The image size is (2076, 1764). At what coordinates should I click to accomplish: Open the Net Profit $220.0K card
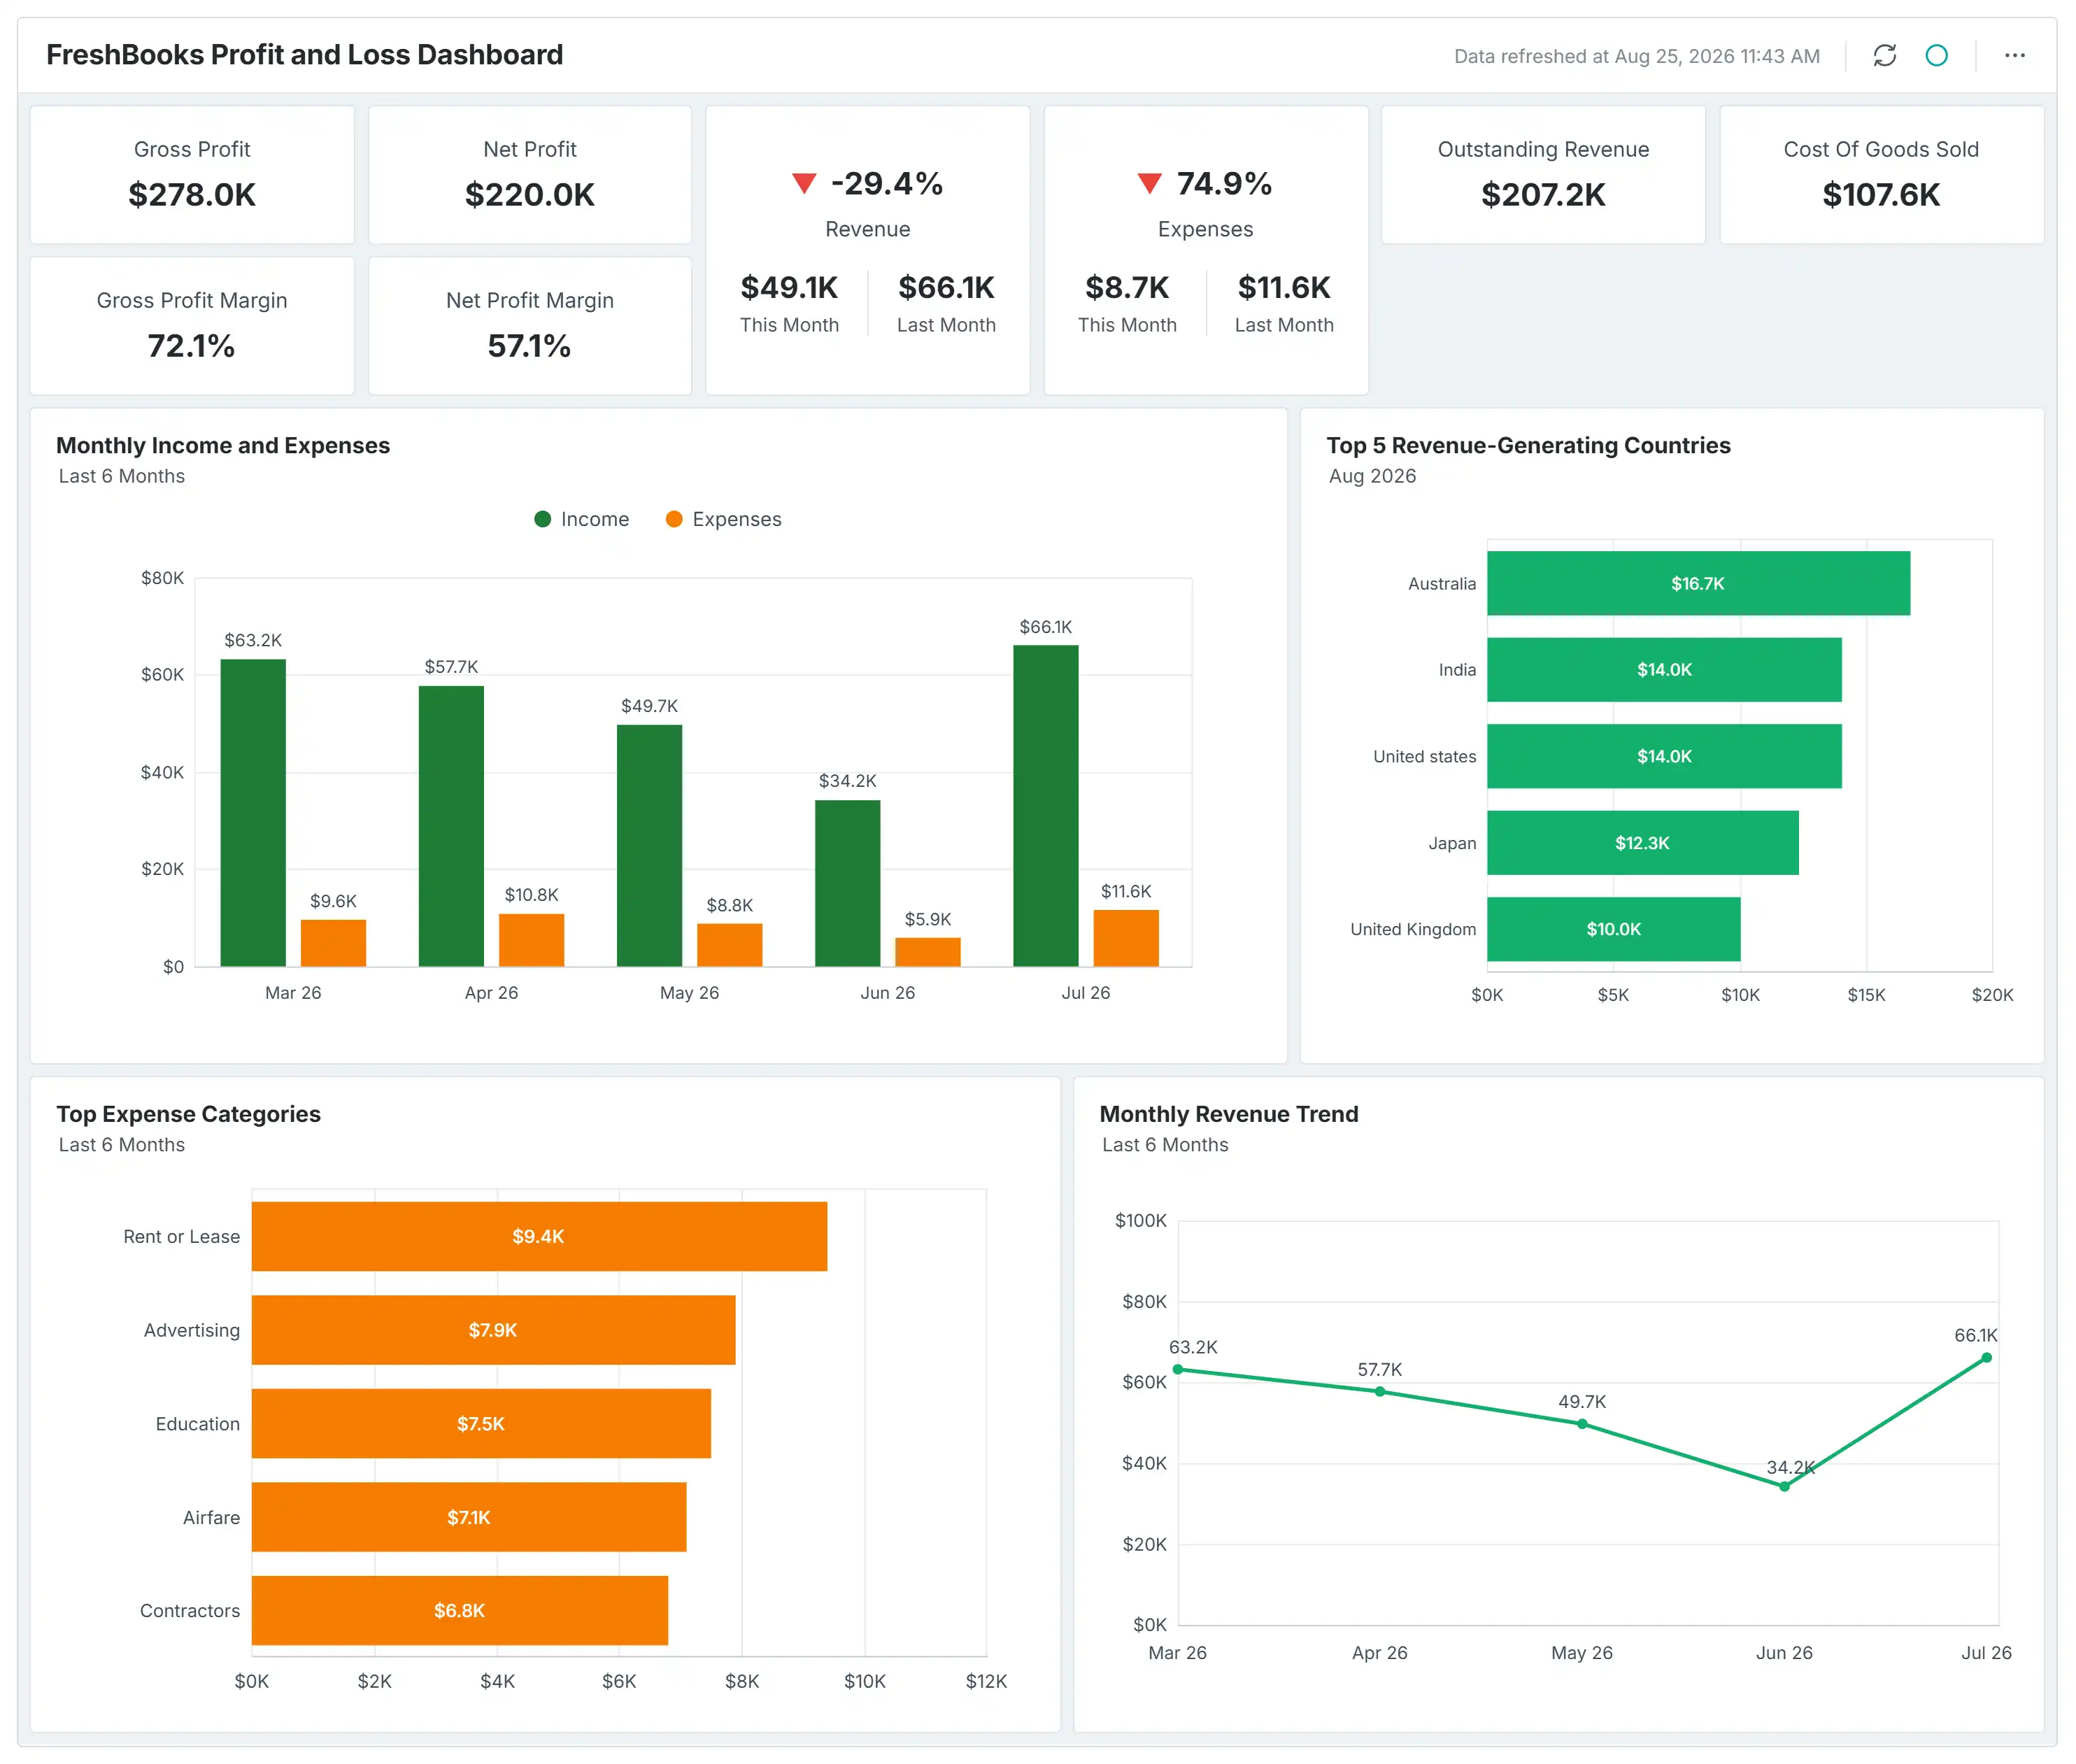tap(530, 175)
